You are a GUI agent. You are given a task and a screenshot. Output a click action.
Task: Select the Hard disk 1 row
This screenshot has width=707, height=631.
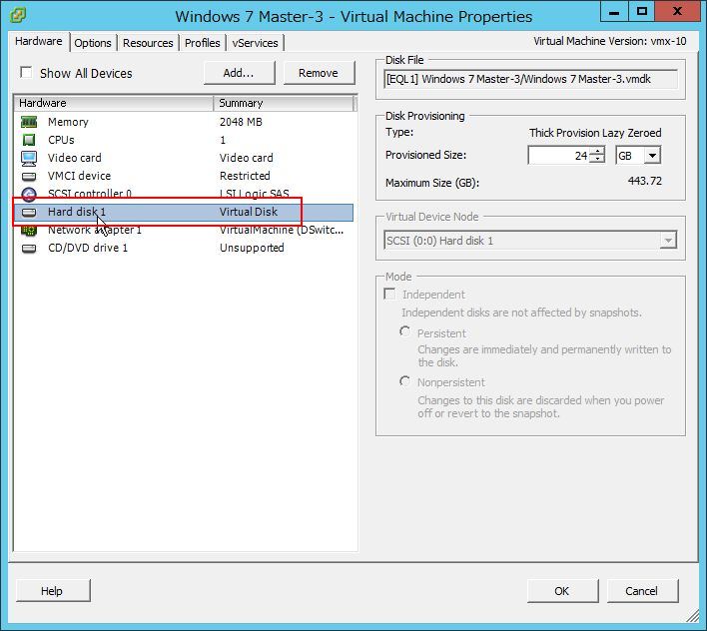pyautogui.click(x=184, y=212)
